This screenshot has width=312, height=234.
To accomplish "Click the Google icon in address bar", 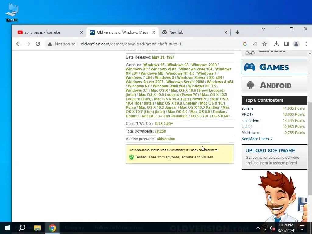I will [245, 44].
